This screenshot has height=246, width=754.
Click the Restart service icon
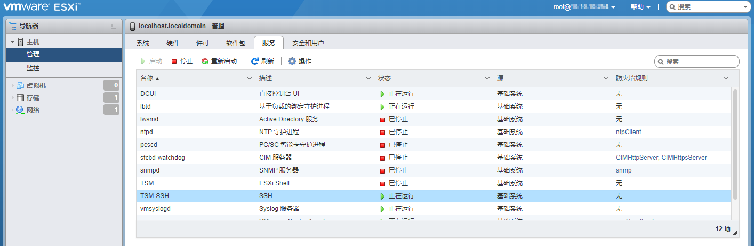coord(205,61)
